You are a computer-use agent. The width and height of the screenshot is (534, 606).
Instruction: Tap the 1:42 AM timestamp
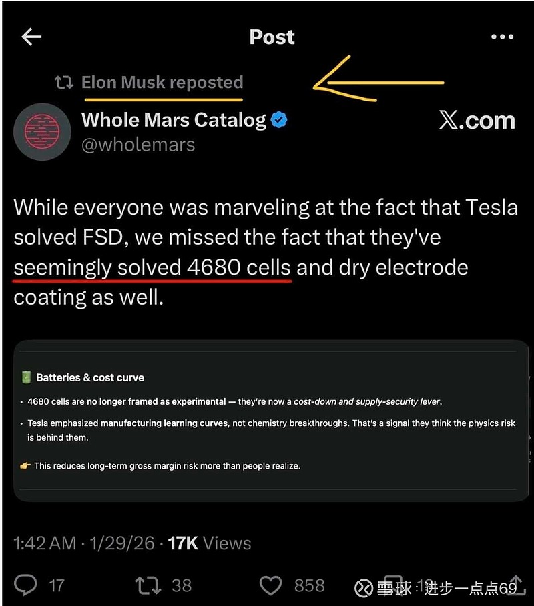click(x=45, y=543)
